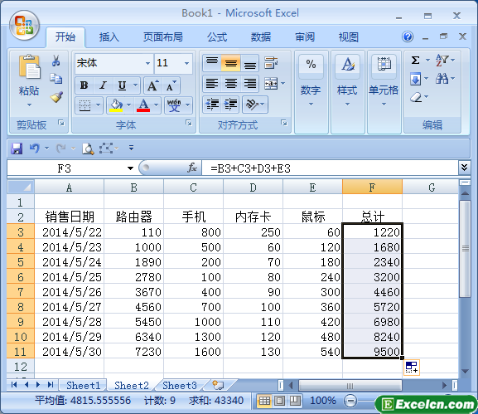
Task: Click the merge and center icon
Action: pos(271,83)
